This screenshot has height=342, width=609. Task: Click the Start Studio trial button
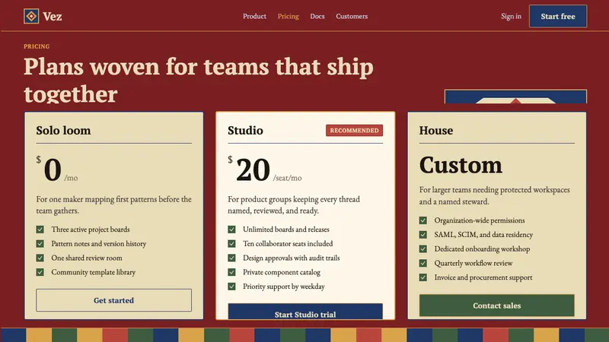305,312
